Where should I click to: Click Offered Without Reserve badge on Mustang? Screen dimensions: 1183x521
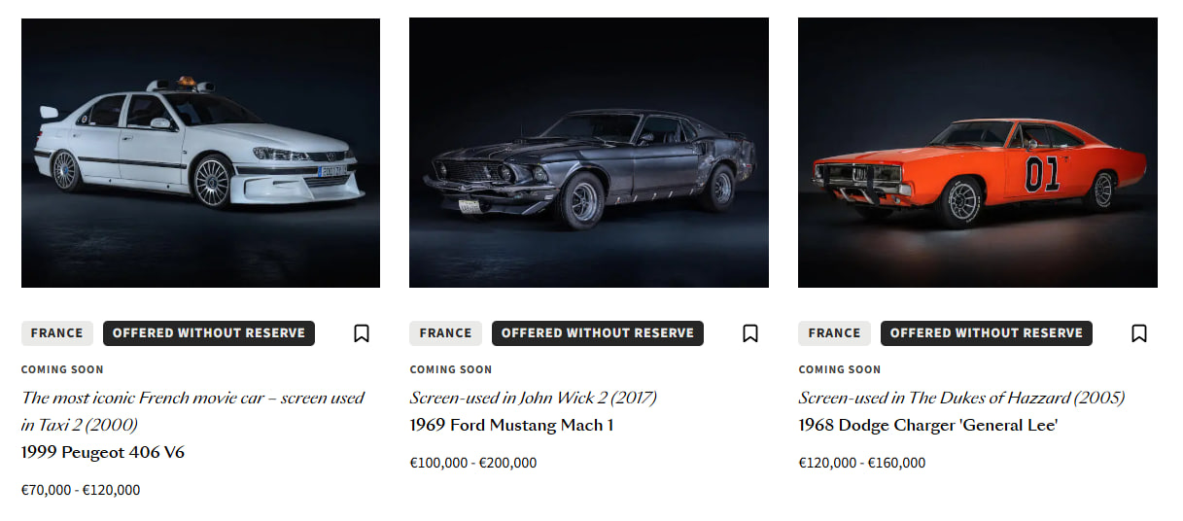coord(598,333)
